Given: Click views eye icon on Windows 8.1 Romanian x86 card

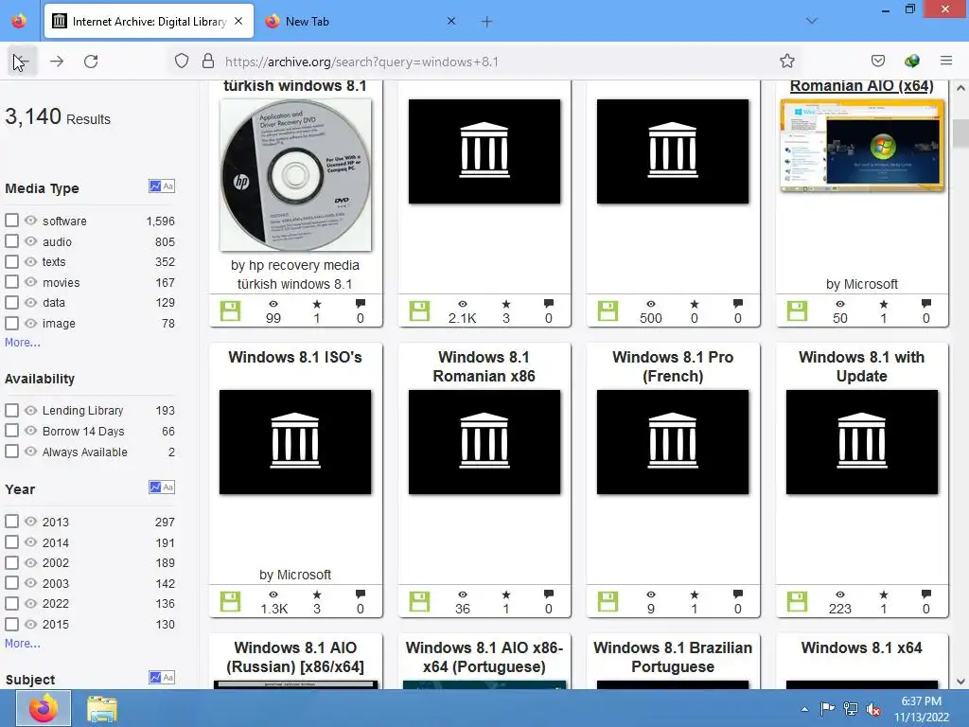Looking at the screenshot, I should pyautogui.click(x=462, y=594).
